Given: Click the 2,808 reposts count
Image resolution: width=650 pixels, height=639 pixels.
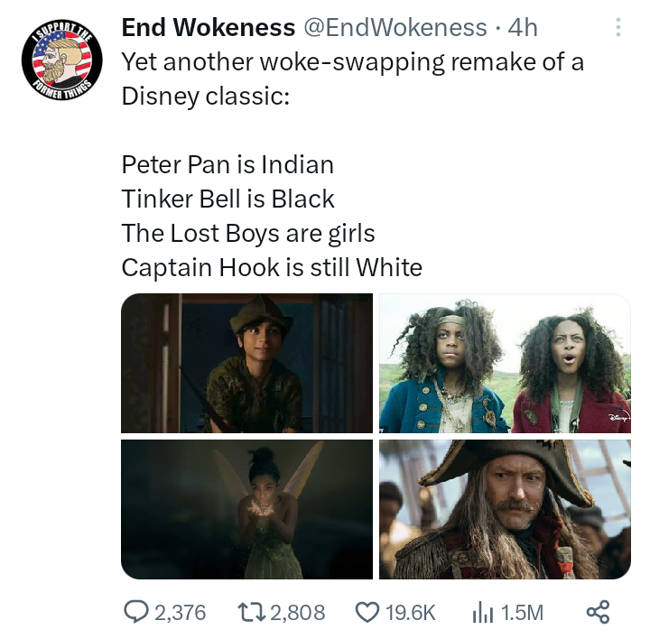Looking at the screenshot, I should point(297,613).
